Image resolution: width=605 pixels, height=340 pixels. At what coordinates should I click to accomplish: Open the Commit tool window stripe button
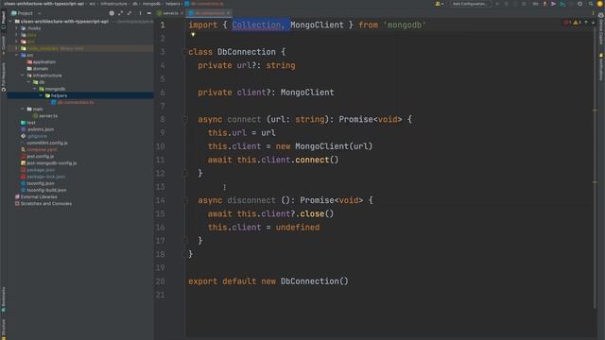(3, 44)
